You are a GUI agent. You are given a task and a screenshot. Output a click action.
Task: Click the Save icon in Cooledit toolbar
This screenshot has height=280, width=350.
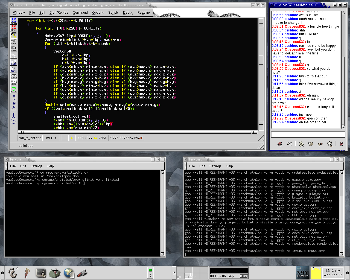point(14,42)
